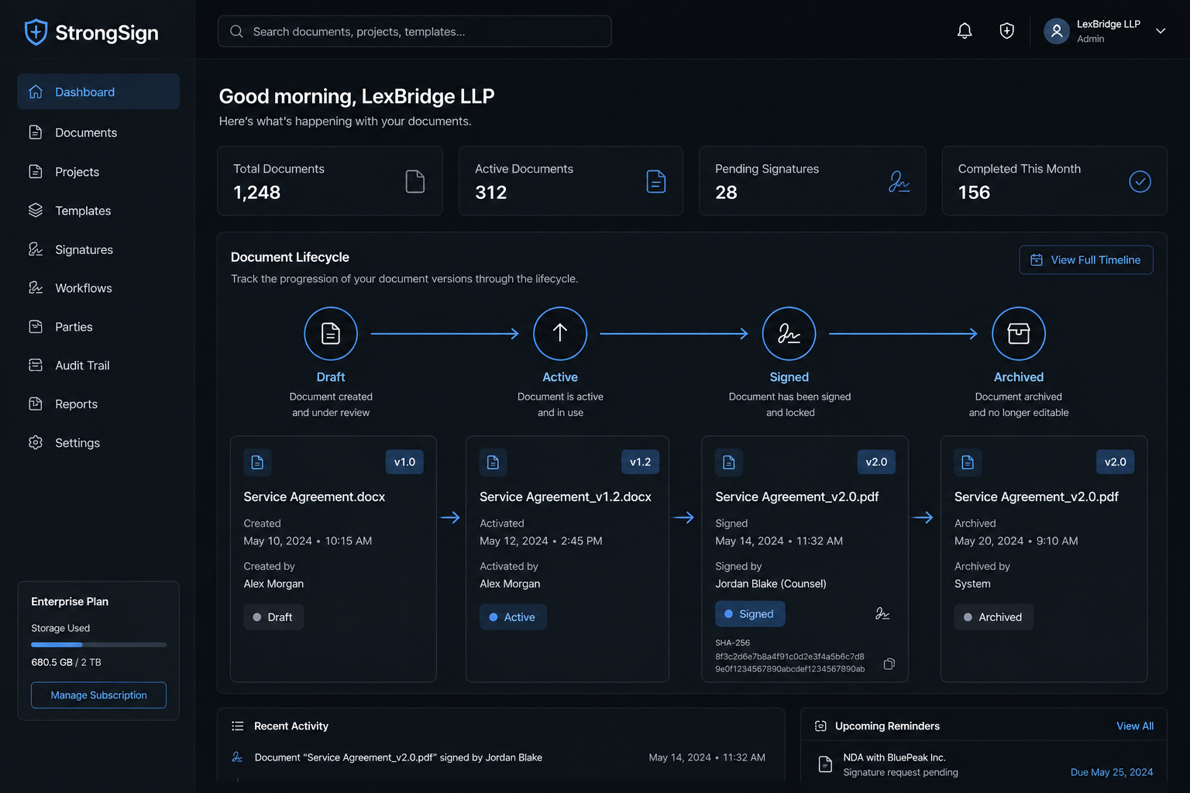
Task: Go to Dashboard in sidebar
Action: [x=98, y=91]
